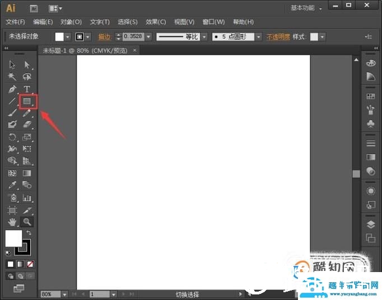Open 文字(T) menu
The height and width of the screenshot is (300, 382).
[x=100, y=22]
